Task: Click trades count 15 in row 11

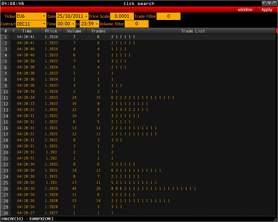Action: point(98,98)
